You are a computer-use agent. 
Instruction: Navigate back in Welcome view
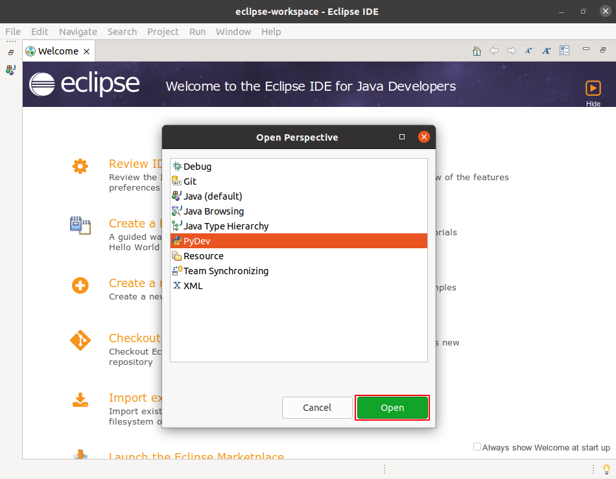(x=494, y=51)
